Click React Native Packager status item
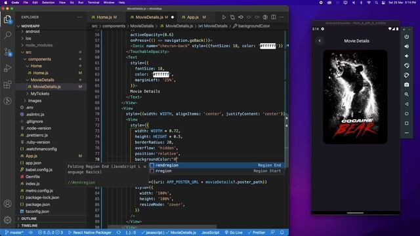Image resolution: width=420 pixels, height=236 pixels. (90, 233)
